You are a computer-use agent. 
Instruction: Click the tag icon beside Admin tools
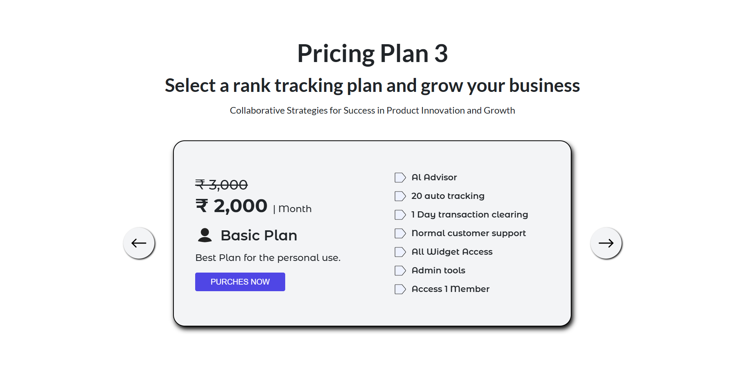click(x=400, y=271)
